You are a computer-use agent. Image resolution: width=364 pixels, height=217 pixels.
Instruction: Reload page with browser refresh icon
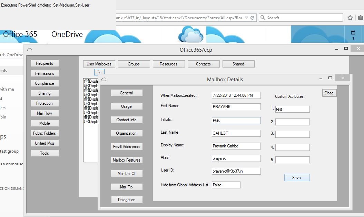(252, 18)
